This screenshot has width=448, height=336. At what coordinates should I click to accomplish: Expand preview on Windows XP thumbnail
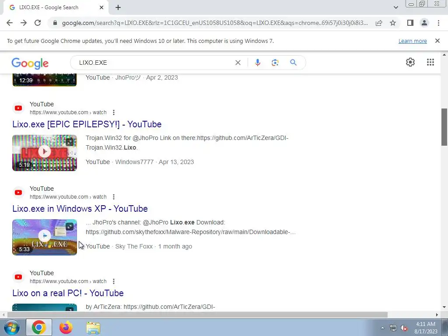70,227
